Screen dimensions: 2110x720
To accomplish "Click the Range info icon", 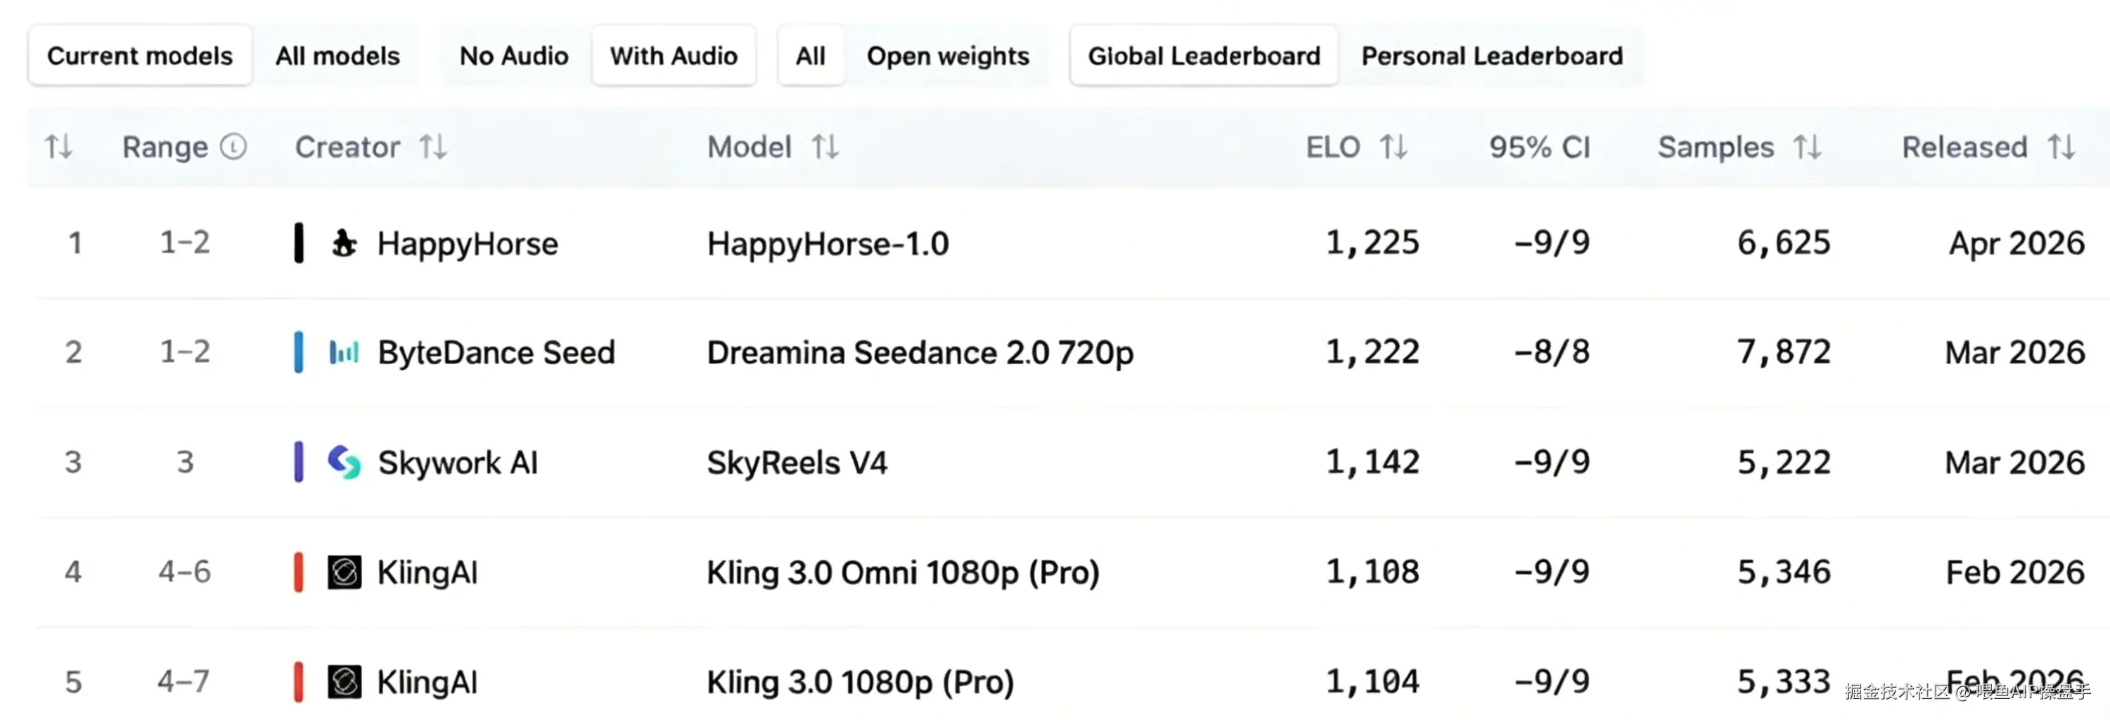I will click(233, 148).
